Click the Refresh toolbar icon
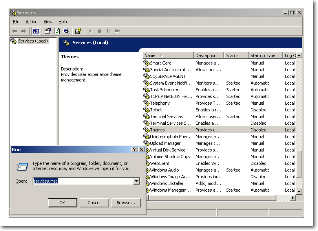This screenshot has height=231, width=318. (57, 31)
